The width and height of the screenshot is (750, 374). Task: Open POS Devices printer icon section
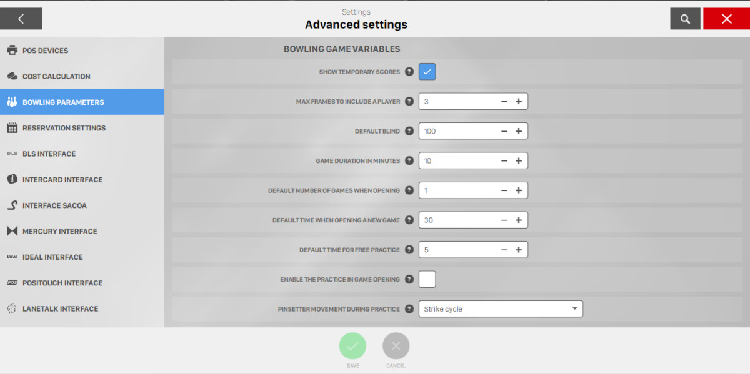click(12, 51)
